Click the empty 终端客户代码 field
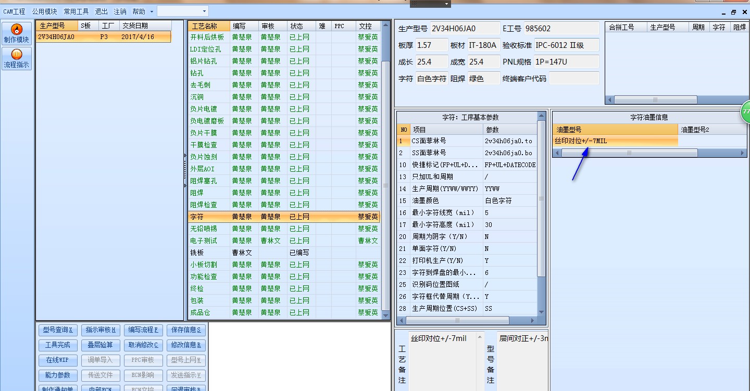Viewport: 750px width, 391px height. click(x=574, y=79)
